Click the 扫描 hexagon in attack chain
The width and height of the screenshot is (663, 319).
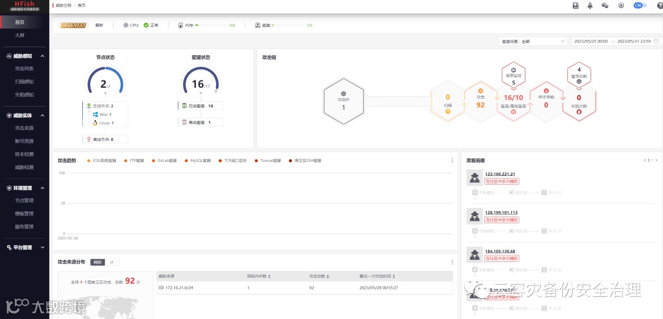coord(448,102)
